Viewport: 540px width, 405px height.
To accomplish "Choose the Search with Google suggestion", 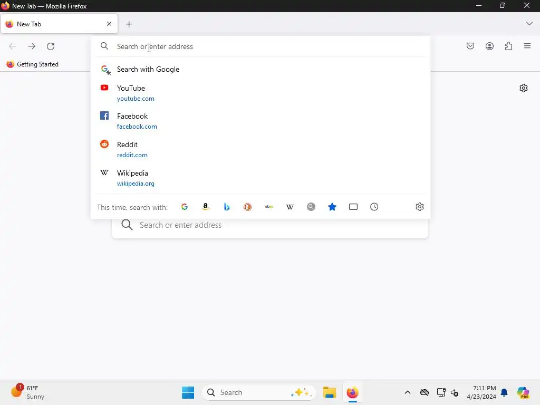I will (261, 69).
